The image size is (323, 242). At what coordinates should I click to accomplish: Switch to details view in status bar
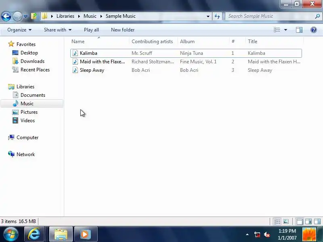point(277,221)
